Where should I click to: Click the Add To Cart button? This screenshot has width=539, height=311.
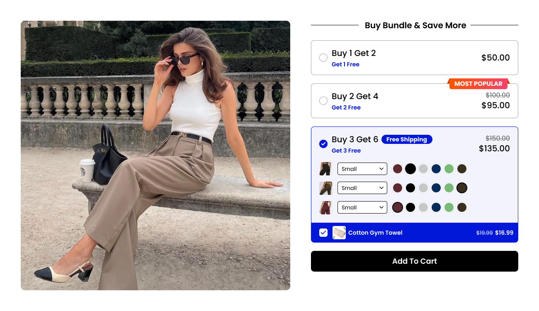click(x=415, y=261)
